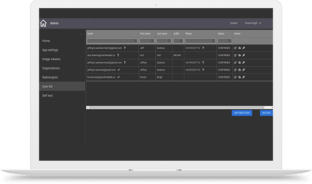Click key icon for Atul Attri row

(x=244, y=55)
